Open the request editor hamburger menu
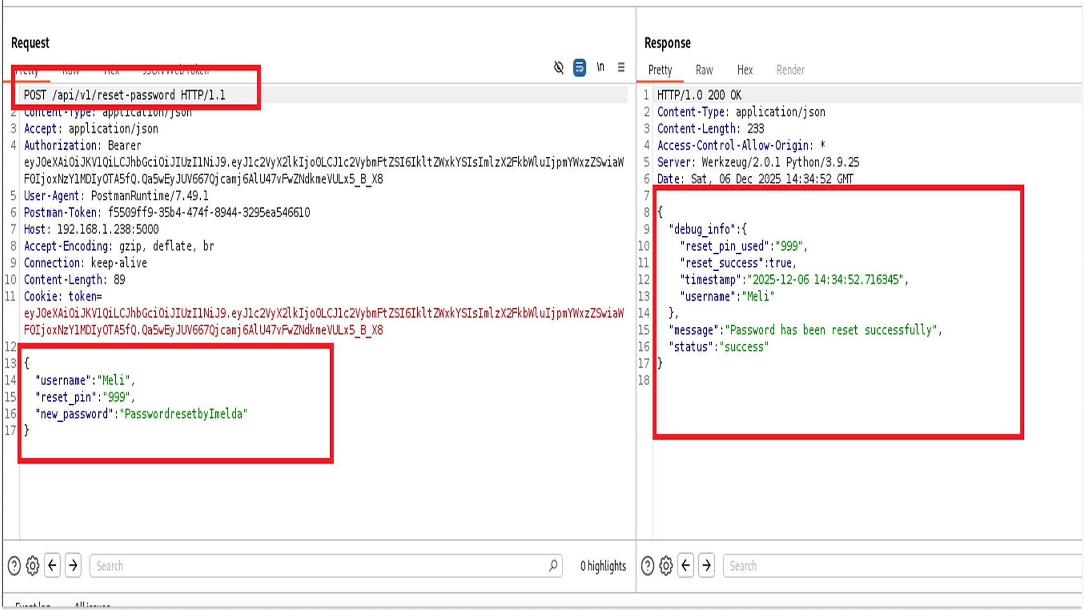The width and height of the screenshot is (1084, 611). pos(621,67)
